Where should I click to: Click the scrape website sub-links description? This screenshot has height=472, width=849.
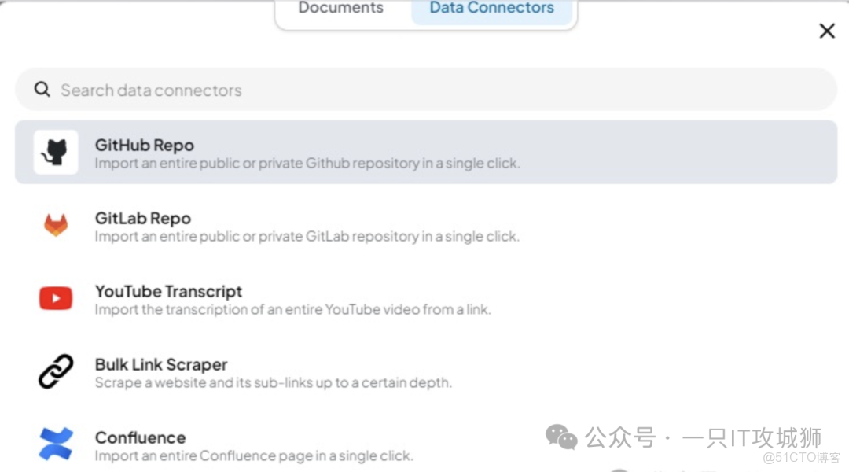[x=273, y=383]
